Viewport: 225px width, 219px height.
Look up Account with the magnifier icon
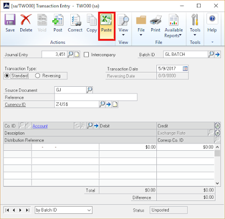(90, 126)
